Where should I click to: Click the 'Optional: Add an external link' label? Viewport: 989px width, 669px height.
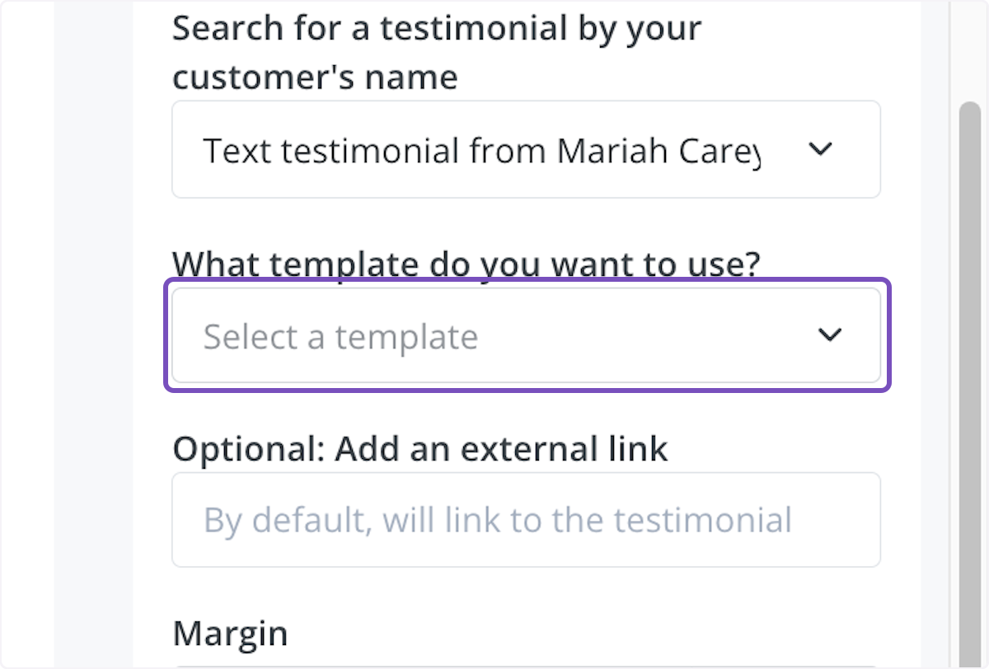(x=420, y=448)
